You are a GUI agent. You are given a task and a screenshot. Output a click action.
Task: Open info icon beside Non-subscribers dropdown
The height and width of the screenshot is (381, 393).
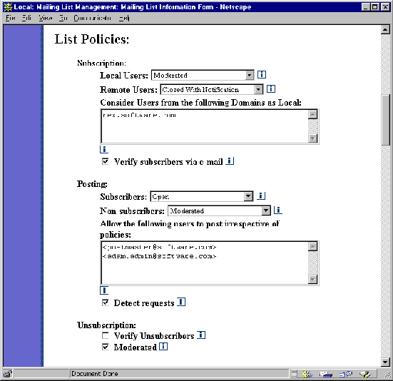(277, 210)
